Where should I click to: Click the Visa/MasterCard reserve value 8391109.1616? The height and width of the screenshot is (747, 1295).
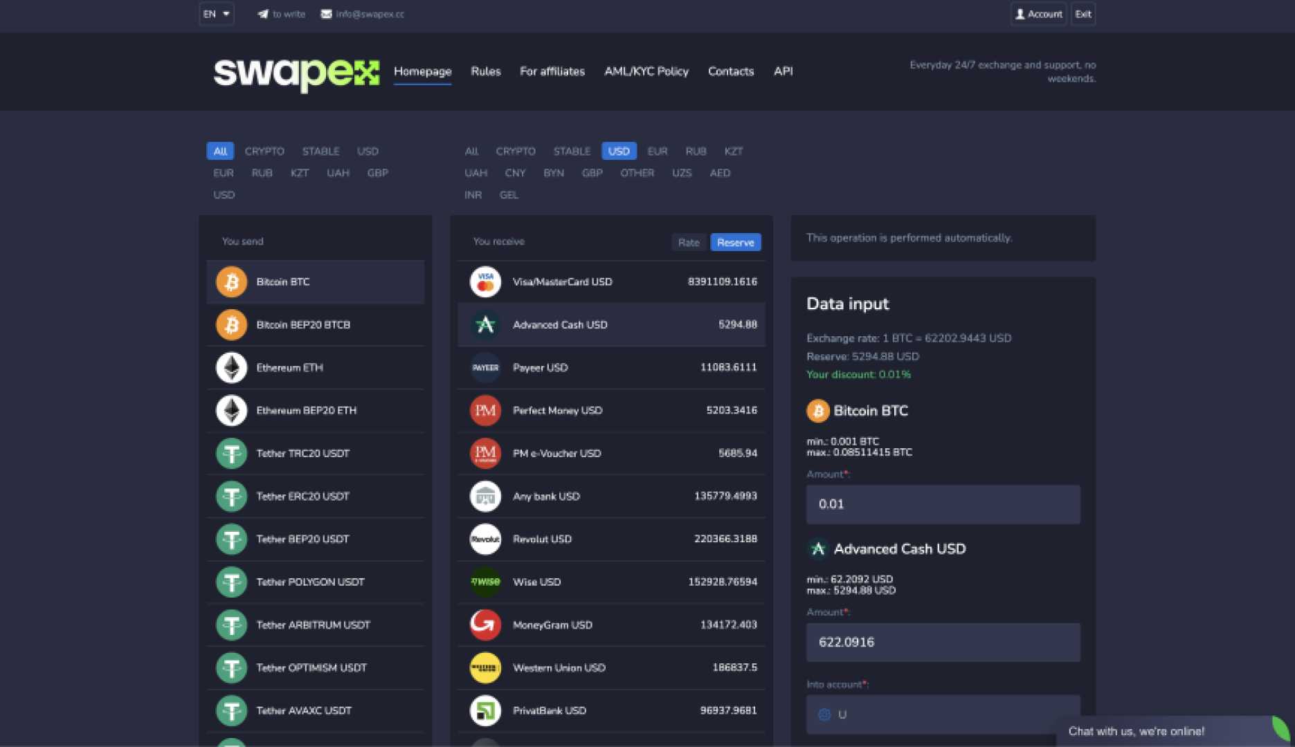[722, 282]
